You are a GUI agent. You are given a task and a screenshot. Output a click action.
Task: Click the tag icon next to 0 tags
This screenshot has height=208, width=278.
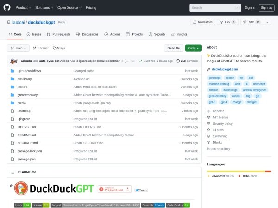(x=54, y=48)
